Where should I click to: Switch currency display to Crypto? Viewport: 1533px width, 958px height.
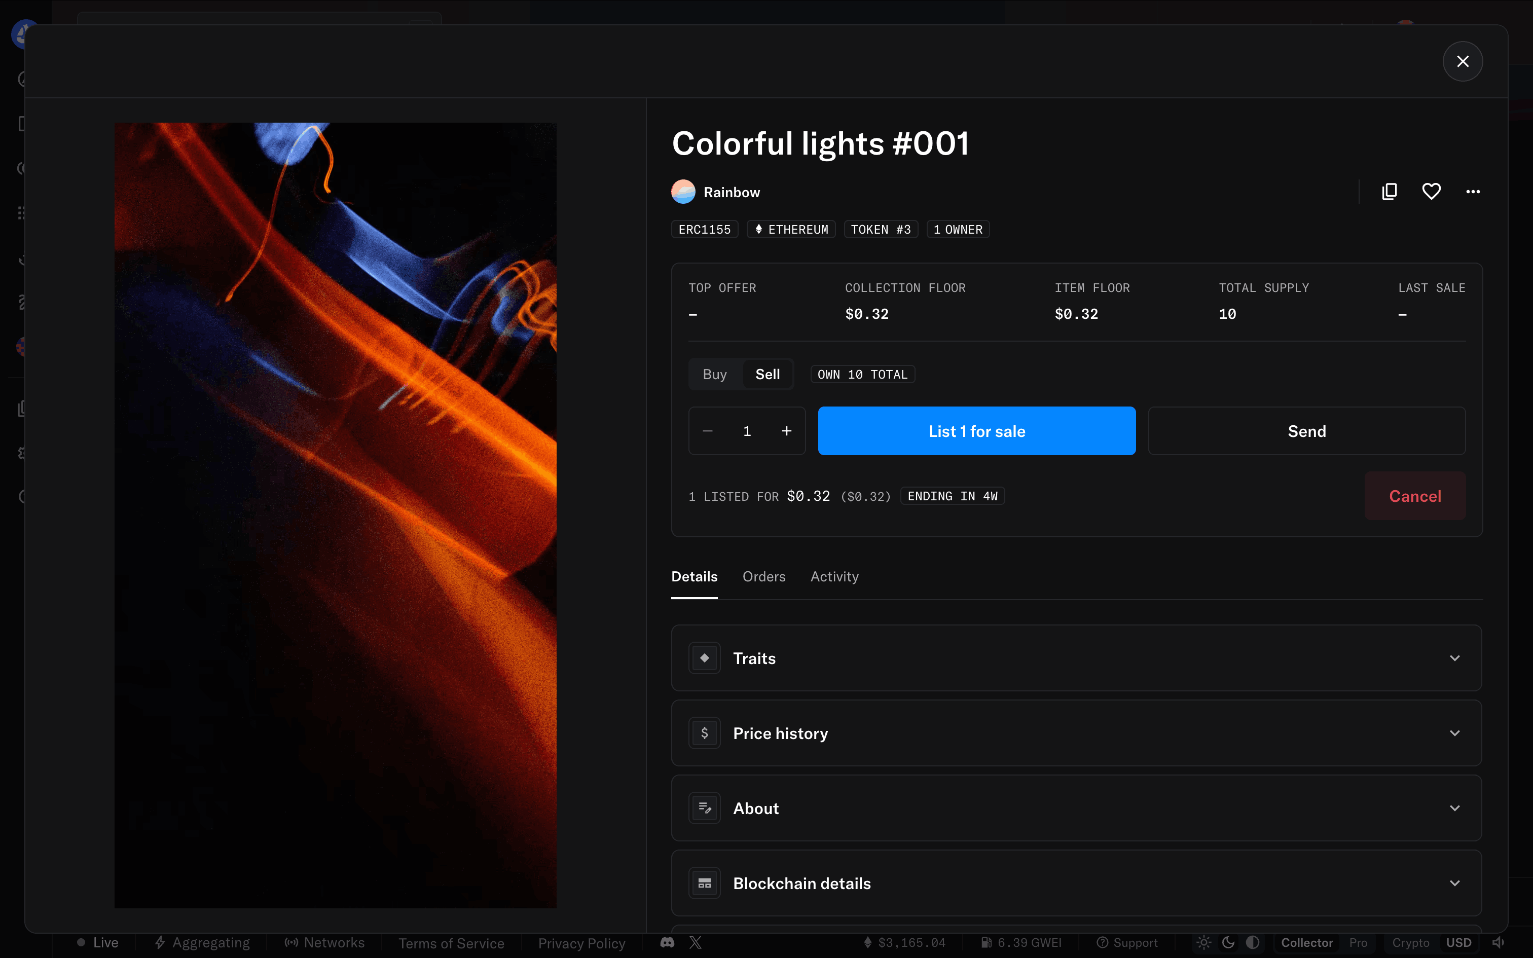1410,943
